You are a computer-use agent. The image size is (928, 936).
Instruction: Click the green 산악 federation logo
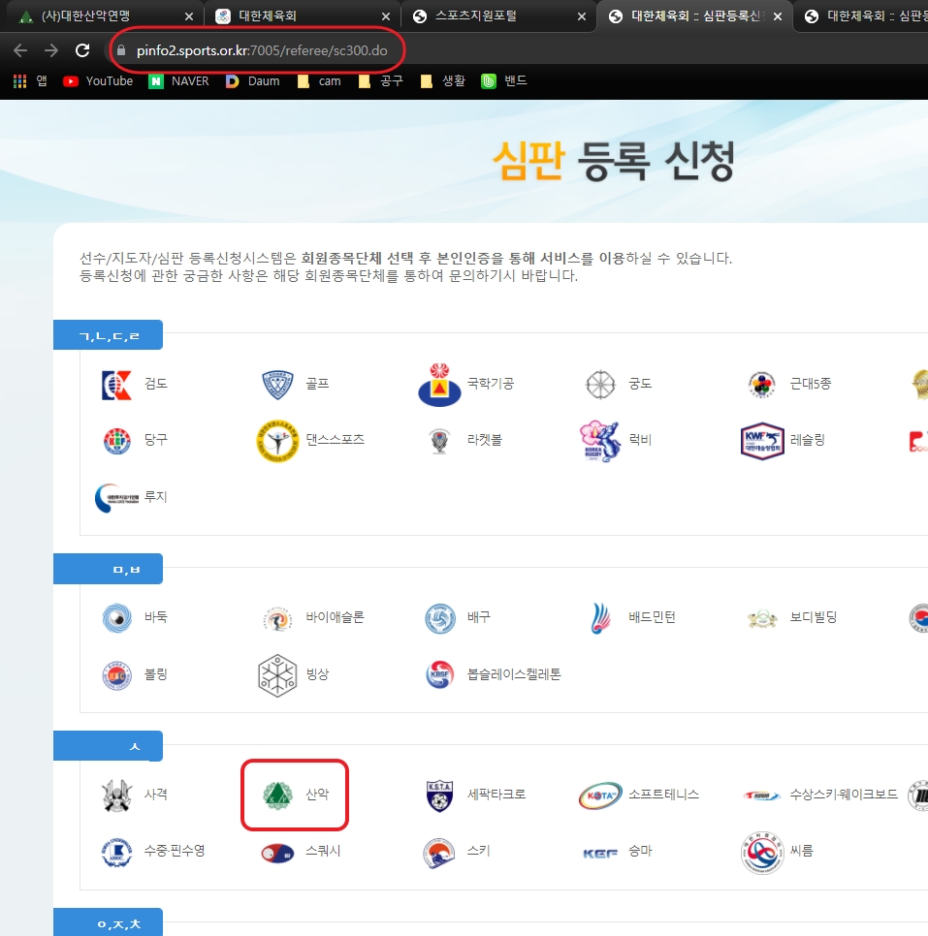coord(278,796)
